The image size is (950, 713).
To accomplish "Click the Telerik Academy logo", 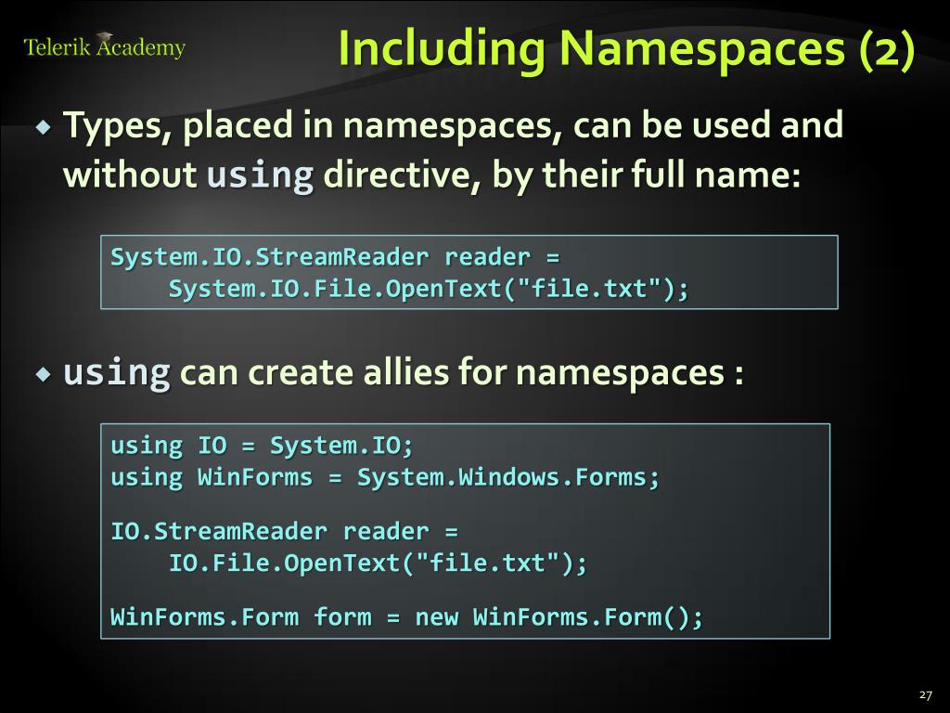I will click(x=105, y=46).
